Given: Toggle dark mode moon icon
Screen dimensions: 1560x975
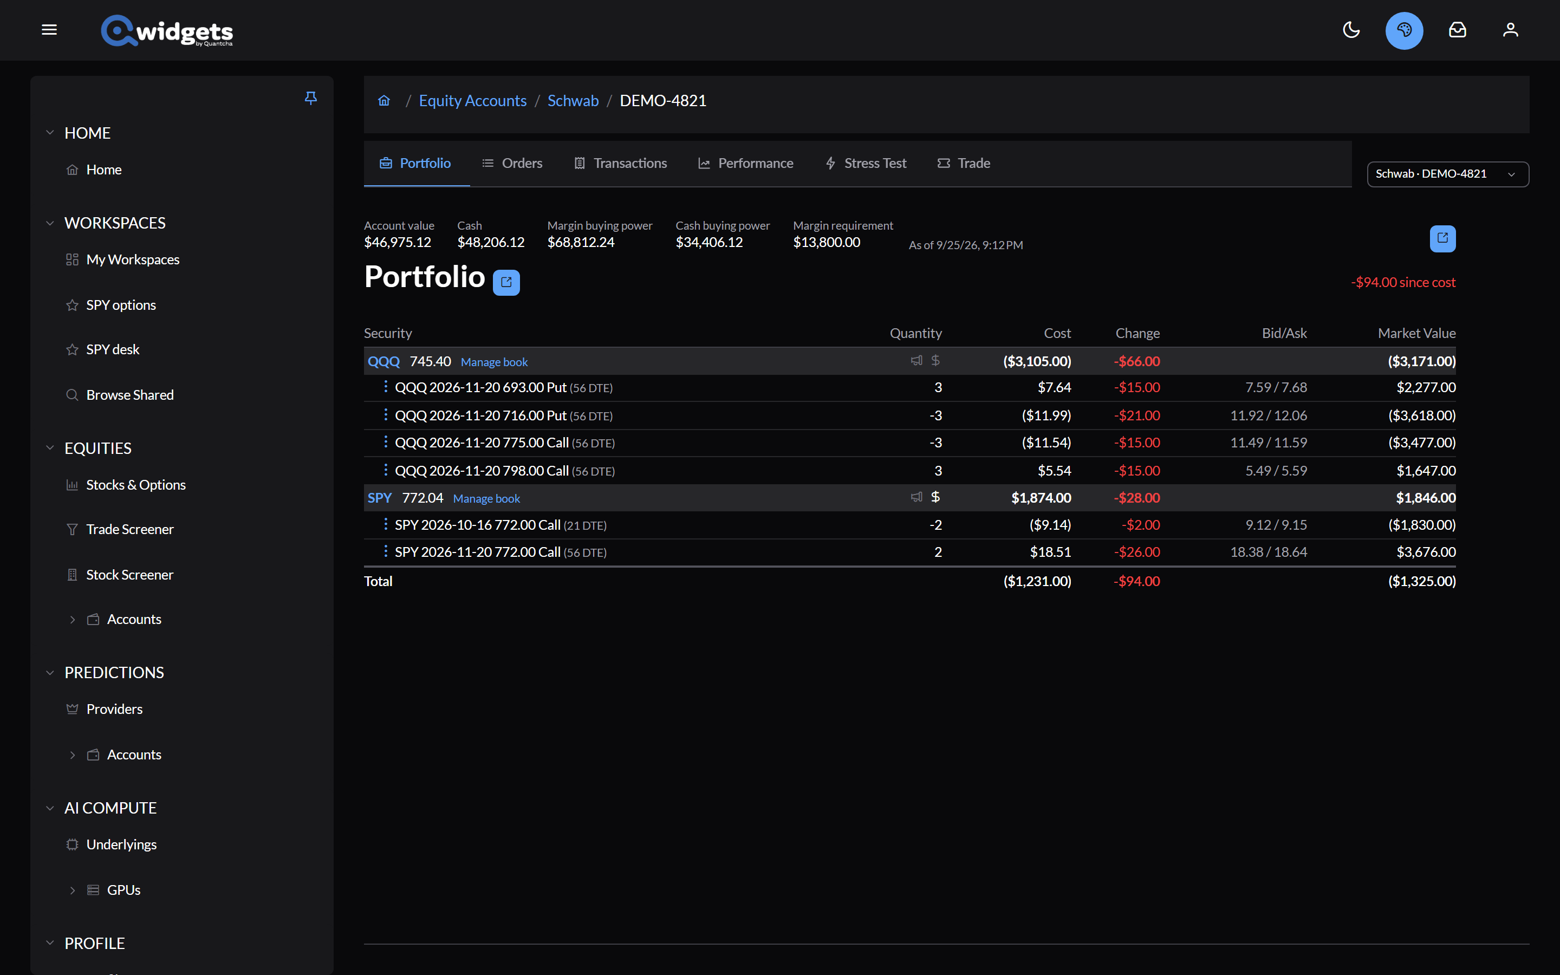Looking at the screenshot, I should pyautogui.click(x=1351, y=30).
